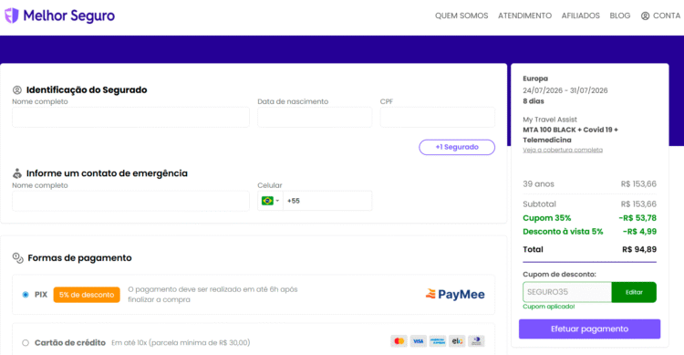Click the coins icon beside Formas de pagamento
684x355 pixels.
[x=18, y=258]
